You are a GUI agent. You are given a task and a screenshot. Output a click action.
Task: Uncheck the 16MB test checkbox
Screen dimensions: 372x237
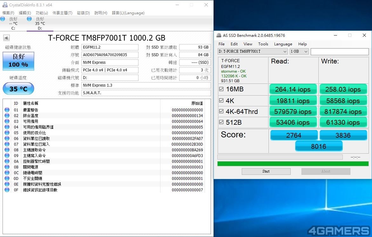(221, 89)
